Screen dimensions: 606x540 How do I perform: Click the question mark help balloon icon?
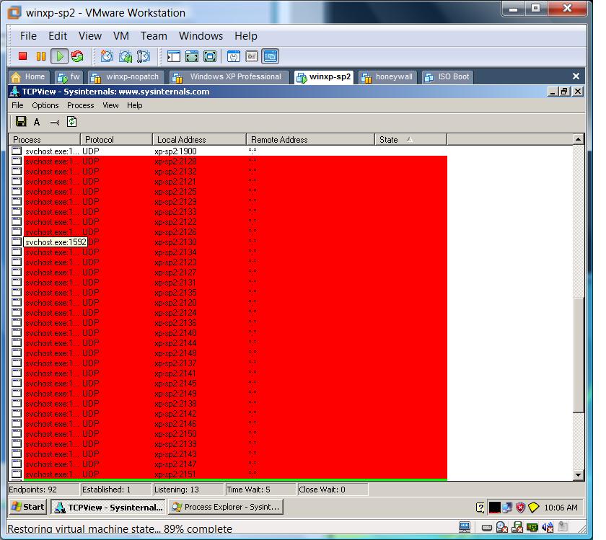pyautogui.click(x=480, y=508)
